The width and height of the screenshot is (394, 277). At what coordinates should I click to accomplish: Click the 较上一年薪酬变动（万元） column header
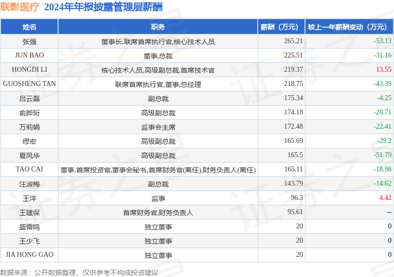click(x=349, y=27)
